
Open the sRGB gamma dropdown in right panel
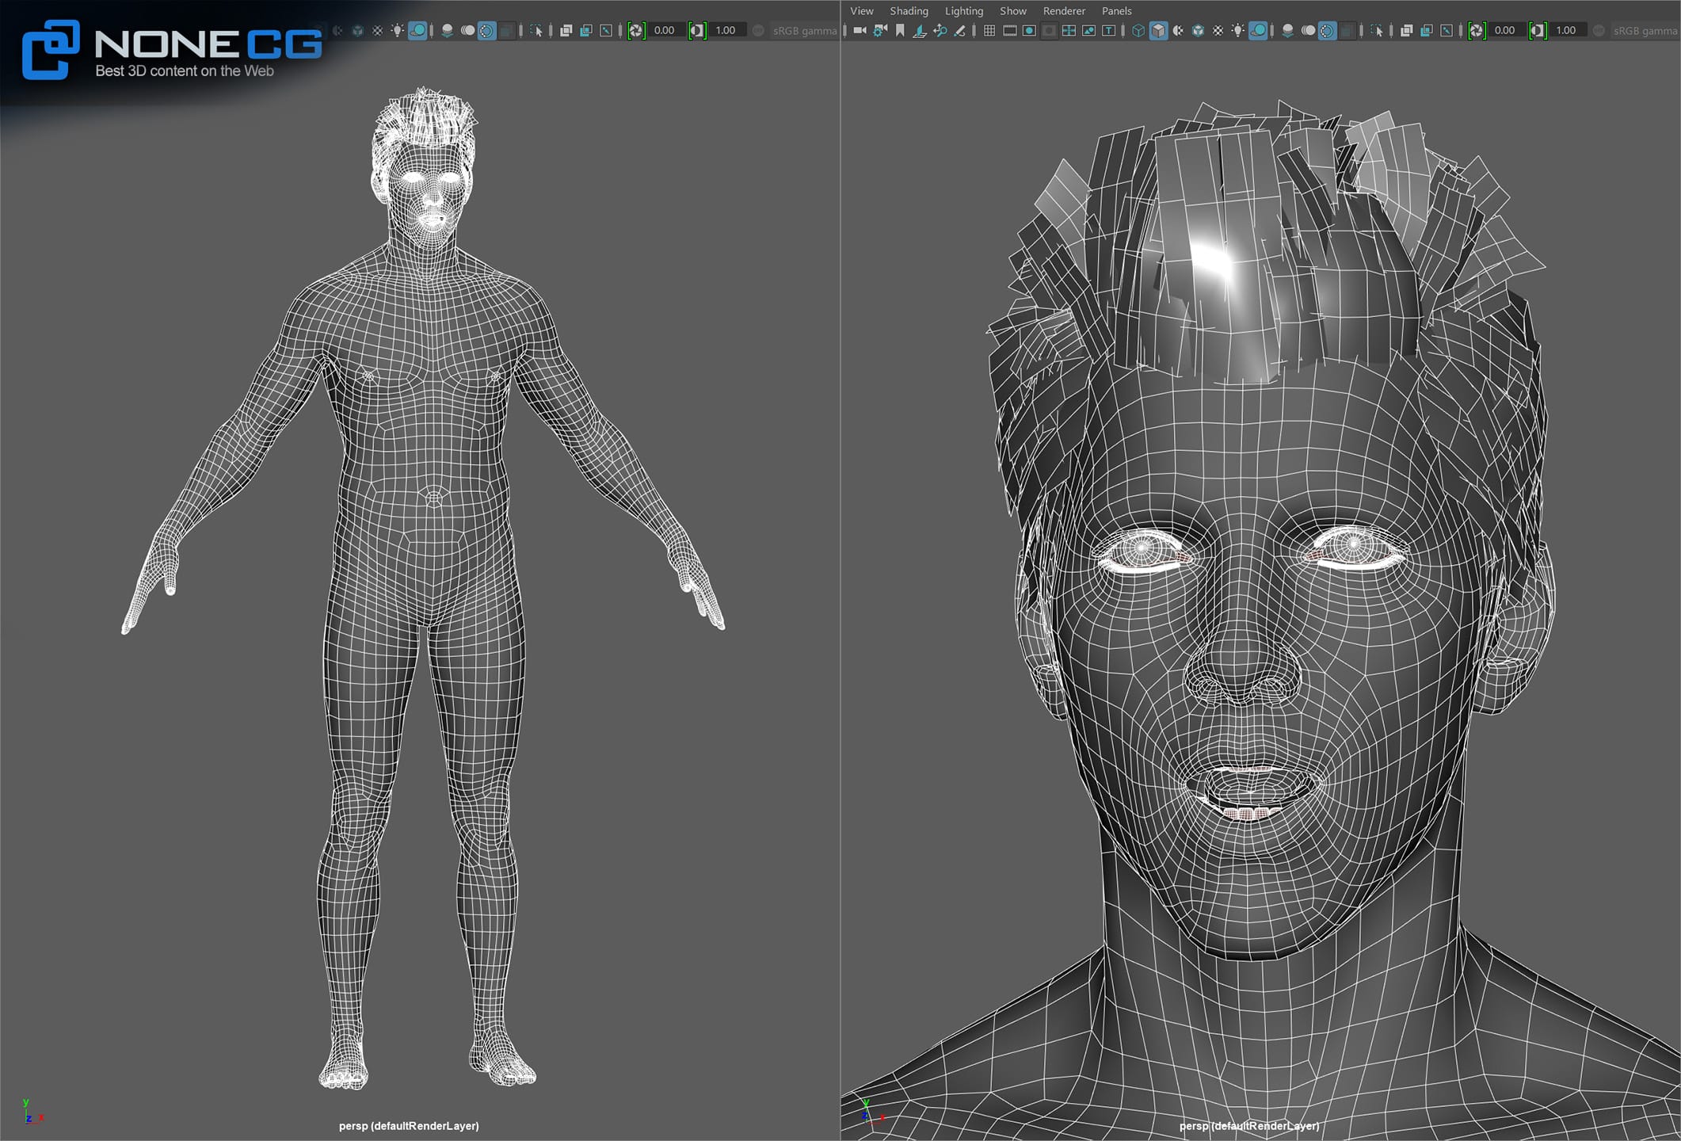(1645, 30)
